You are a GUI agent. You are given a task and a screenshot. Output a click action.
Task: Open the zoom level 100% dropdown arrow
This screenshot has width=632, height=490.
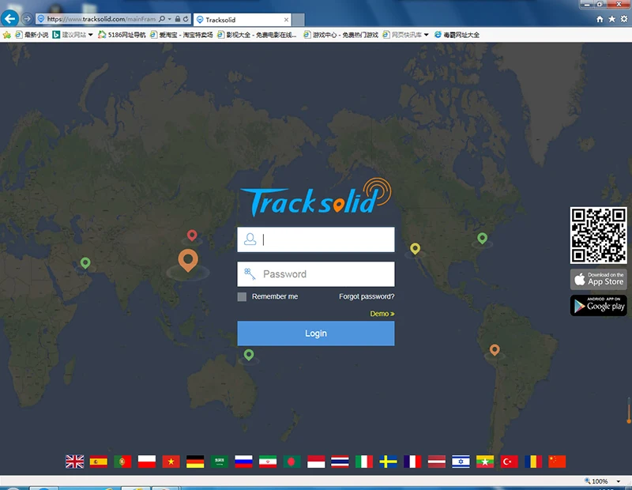tap(619, 481)
